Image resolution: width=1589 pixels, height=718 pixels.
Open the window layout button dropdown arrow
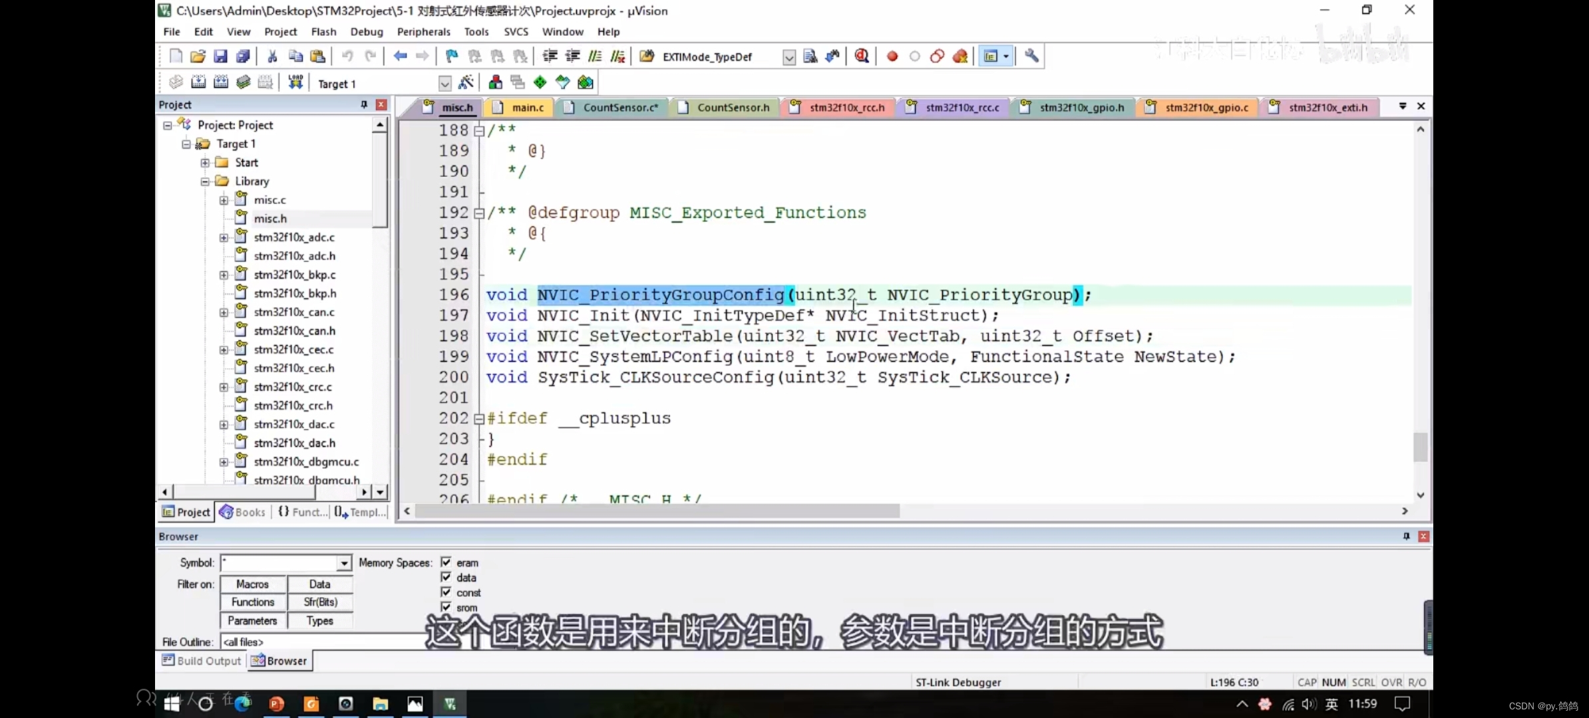tap(1006, 57)
